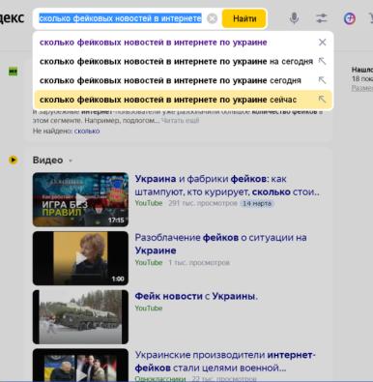Screen dimensions: 373x382
Task: Click YouTube source under 'фабрики фейков'
Action: pyautogui.click(x=149, y=203)
